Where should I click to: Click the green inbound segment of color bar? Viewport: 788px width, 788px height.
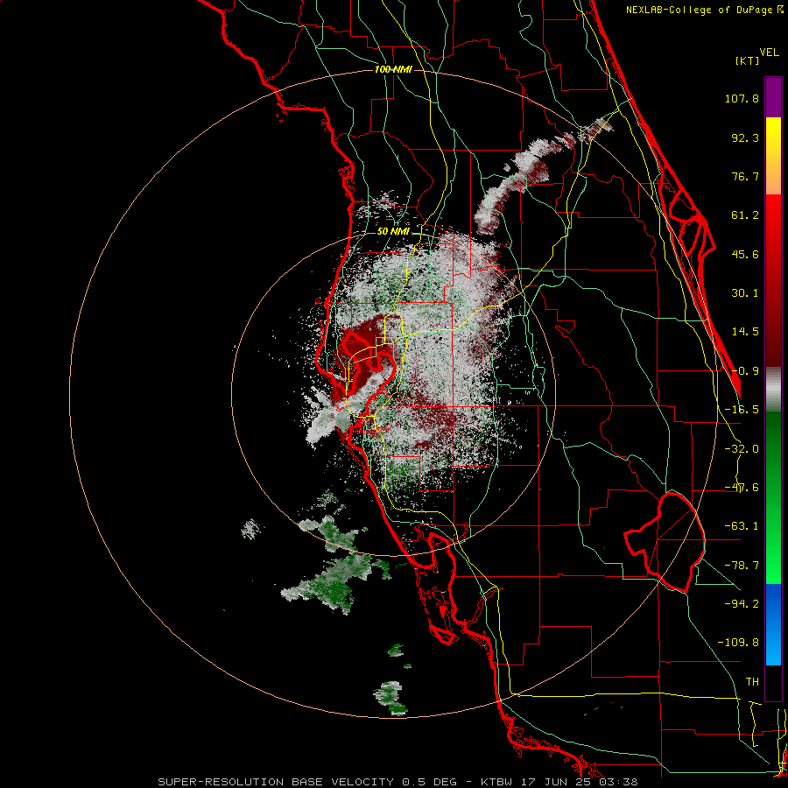(x=773, y=497)
